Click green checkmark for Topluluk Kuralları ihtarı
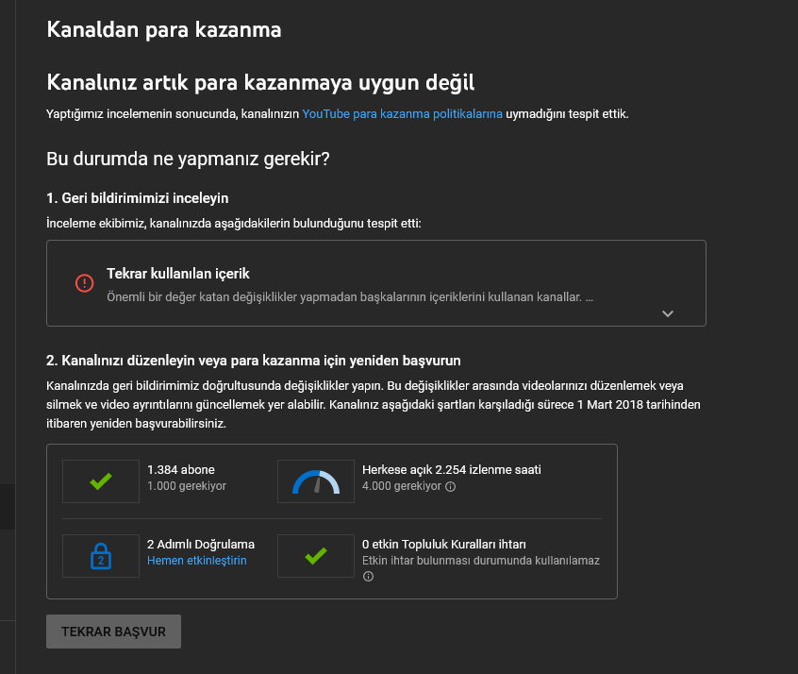Image resolution: width=798 pixels, height=674 pixels. (x=316, y=555)
